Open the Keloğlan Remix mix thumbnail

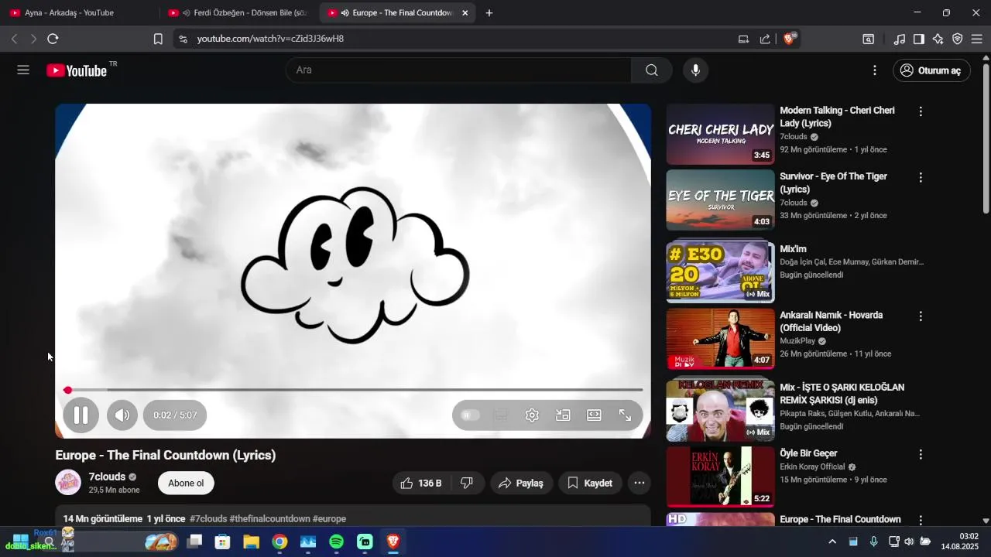click(720, 410)
